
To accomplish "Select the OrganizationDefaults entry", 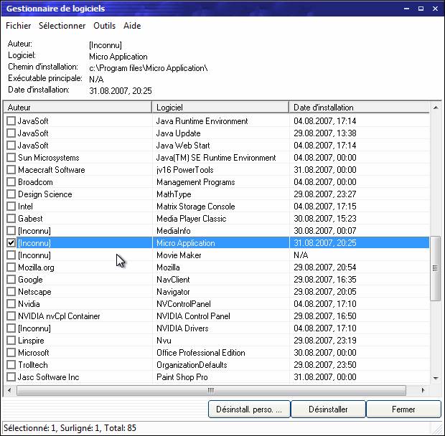I will [x=192, y=365].
